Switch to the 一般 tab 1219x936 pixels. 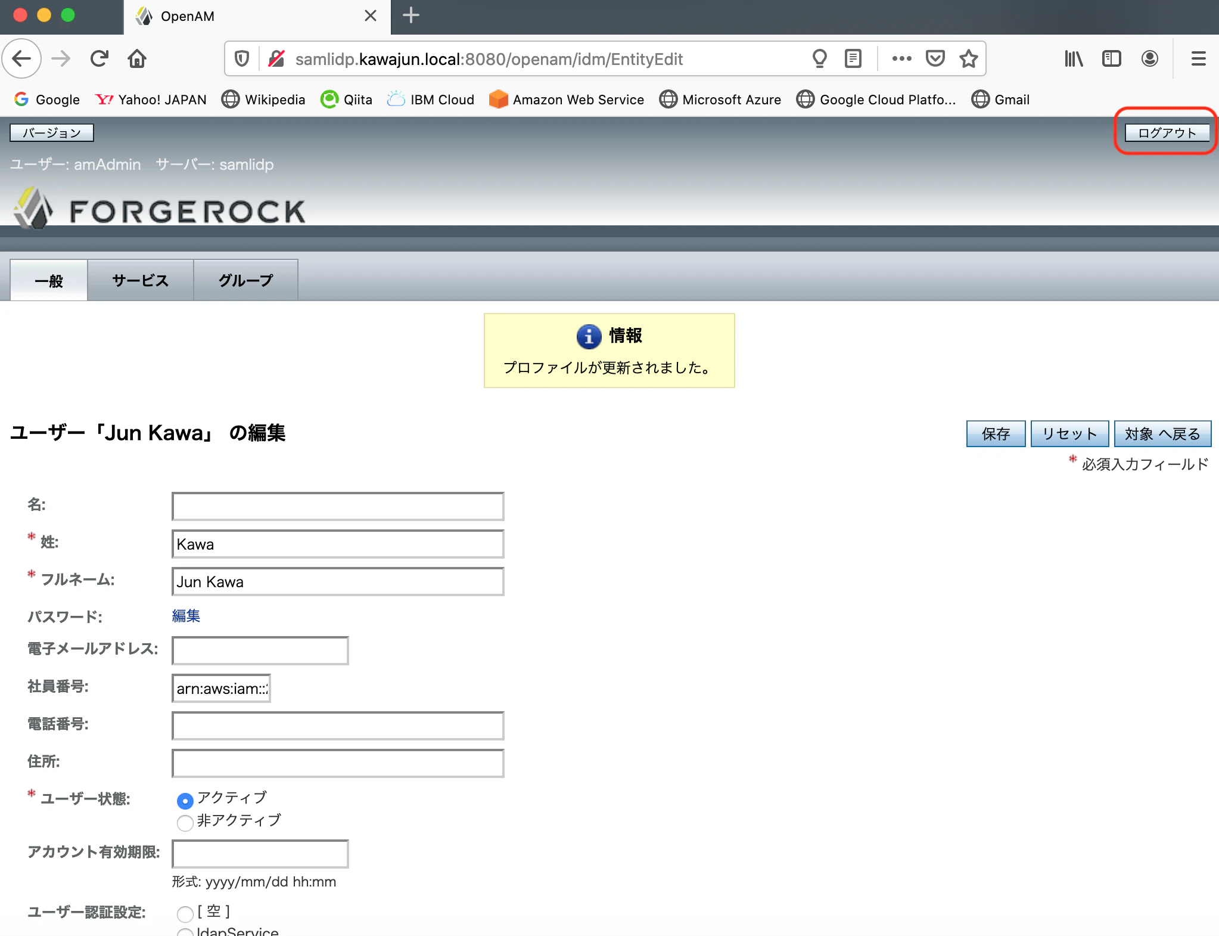click(49, 280)
